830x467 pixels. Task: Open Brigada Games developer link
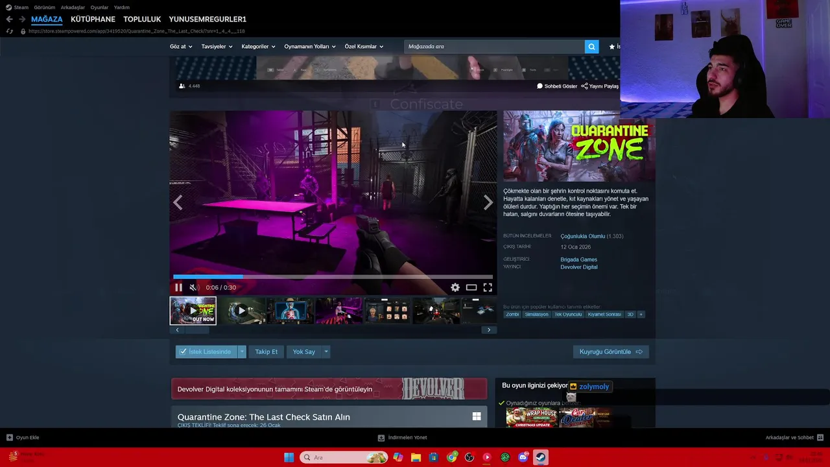[x=578, y=259]
